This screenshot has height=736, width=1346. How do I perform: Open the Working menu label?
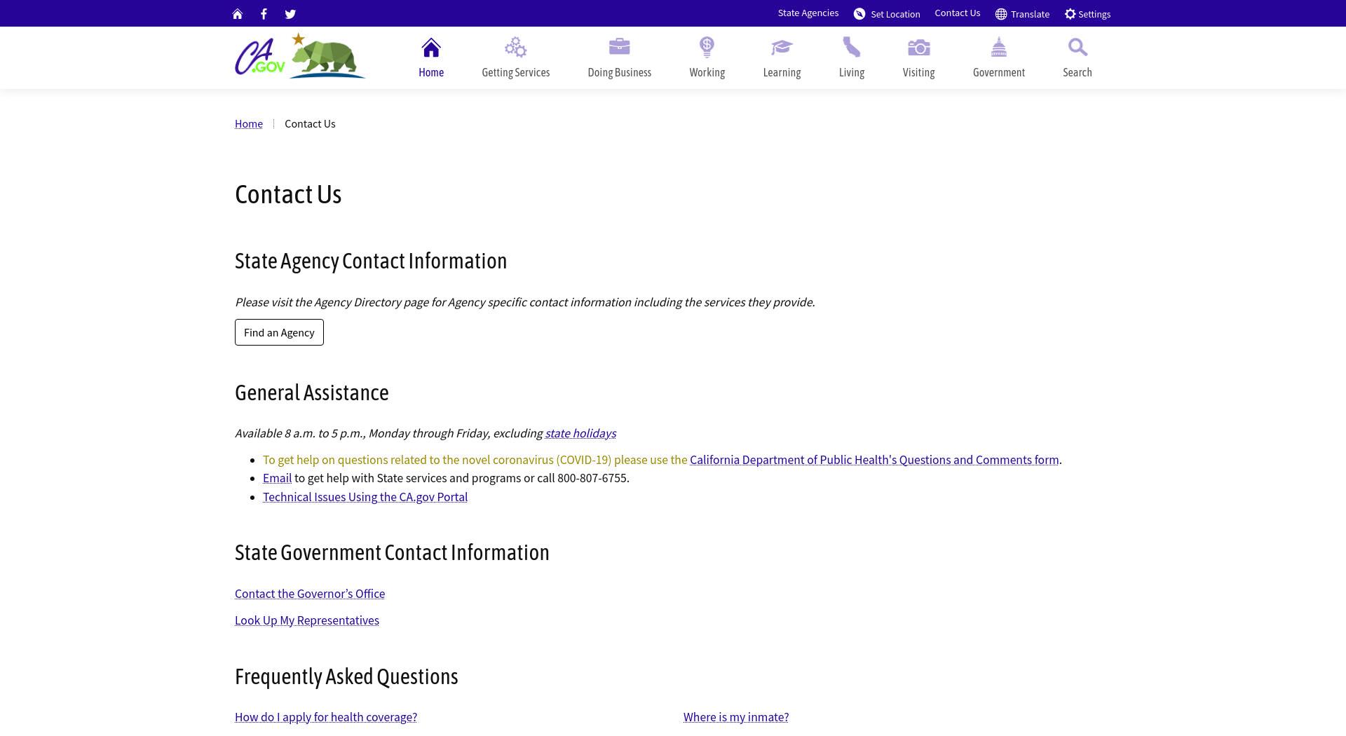tap(707, 73)
